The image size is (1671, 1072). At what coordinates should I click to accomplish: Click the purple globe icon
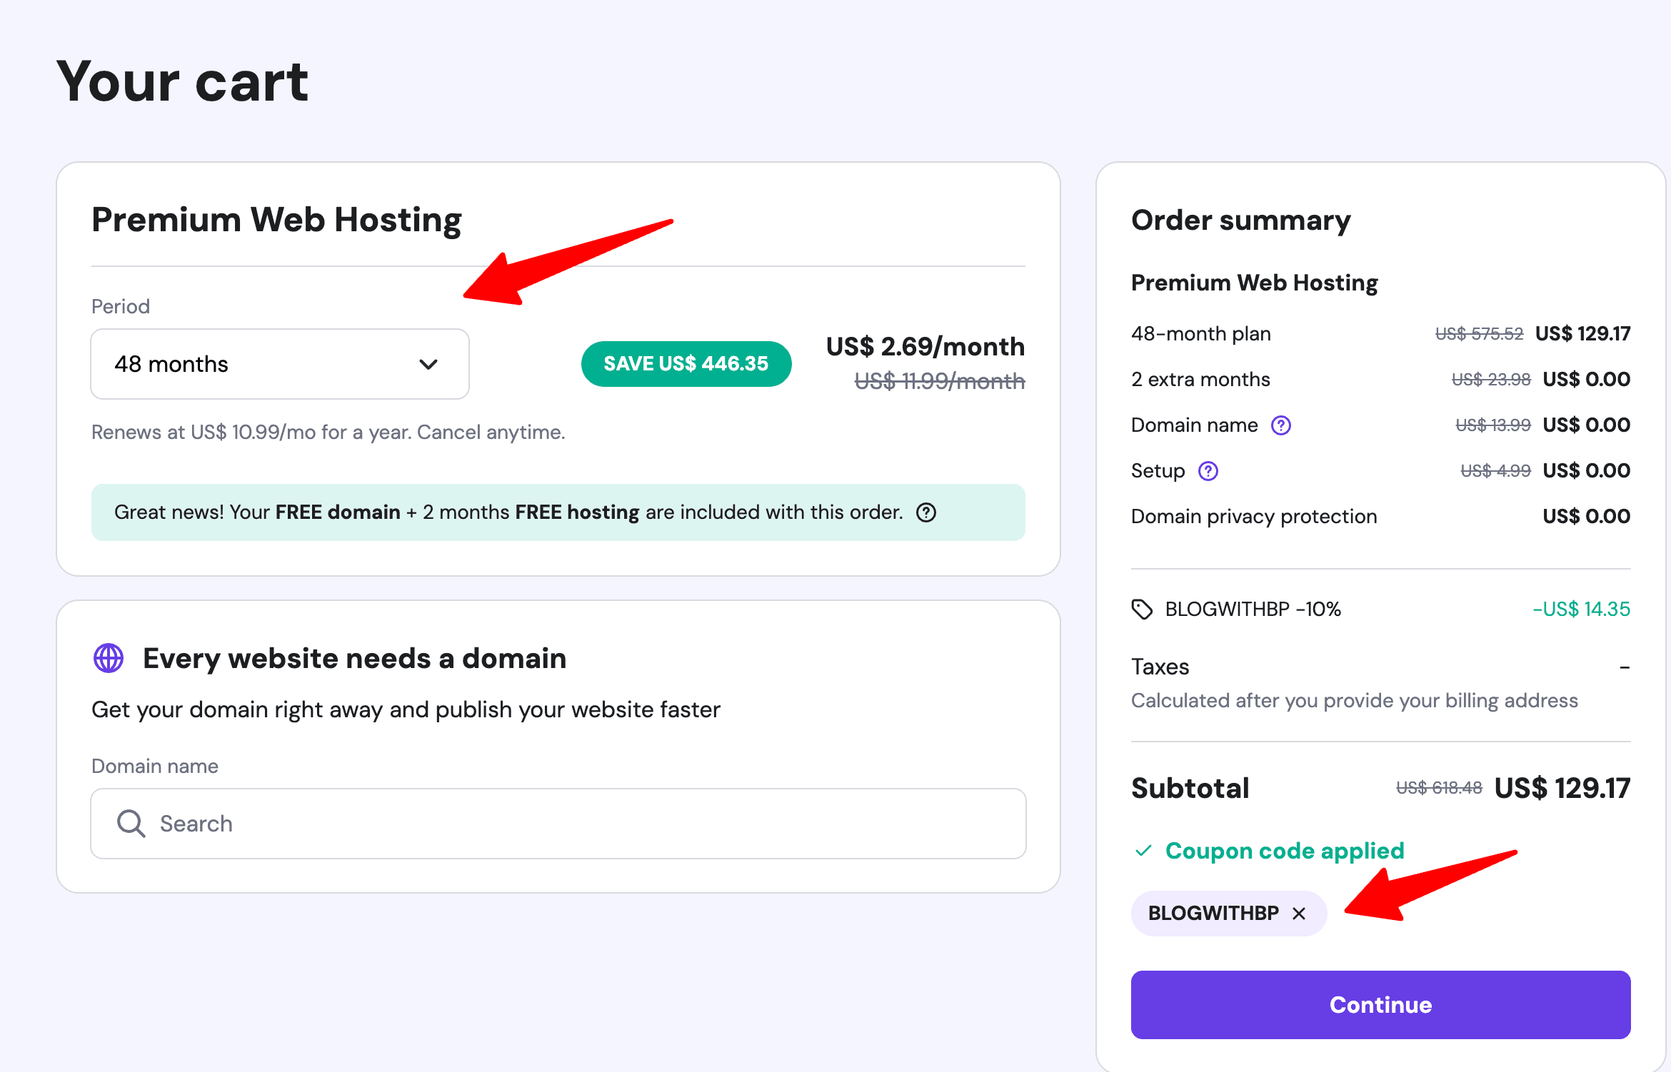point(109,658)
